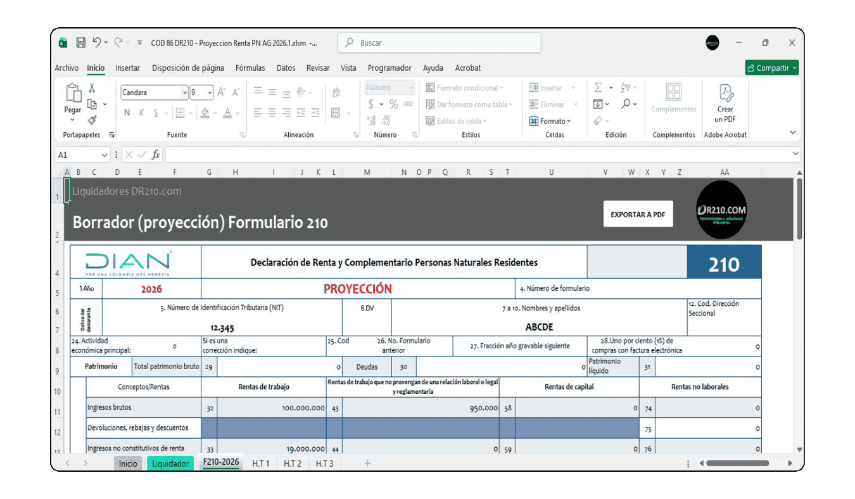Expand the font size 9 dropdown

coord(209,92)
